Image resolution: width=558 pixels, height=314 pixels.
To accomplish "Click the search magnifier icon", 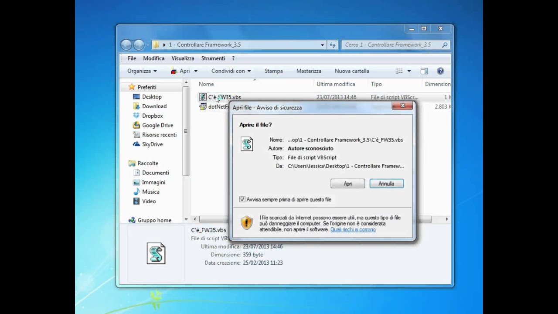I will point(445,45).
